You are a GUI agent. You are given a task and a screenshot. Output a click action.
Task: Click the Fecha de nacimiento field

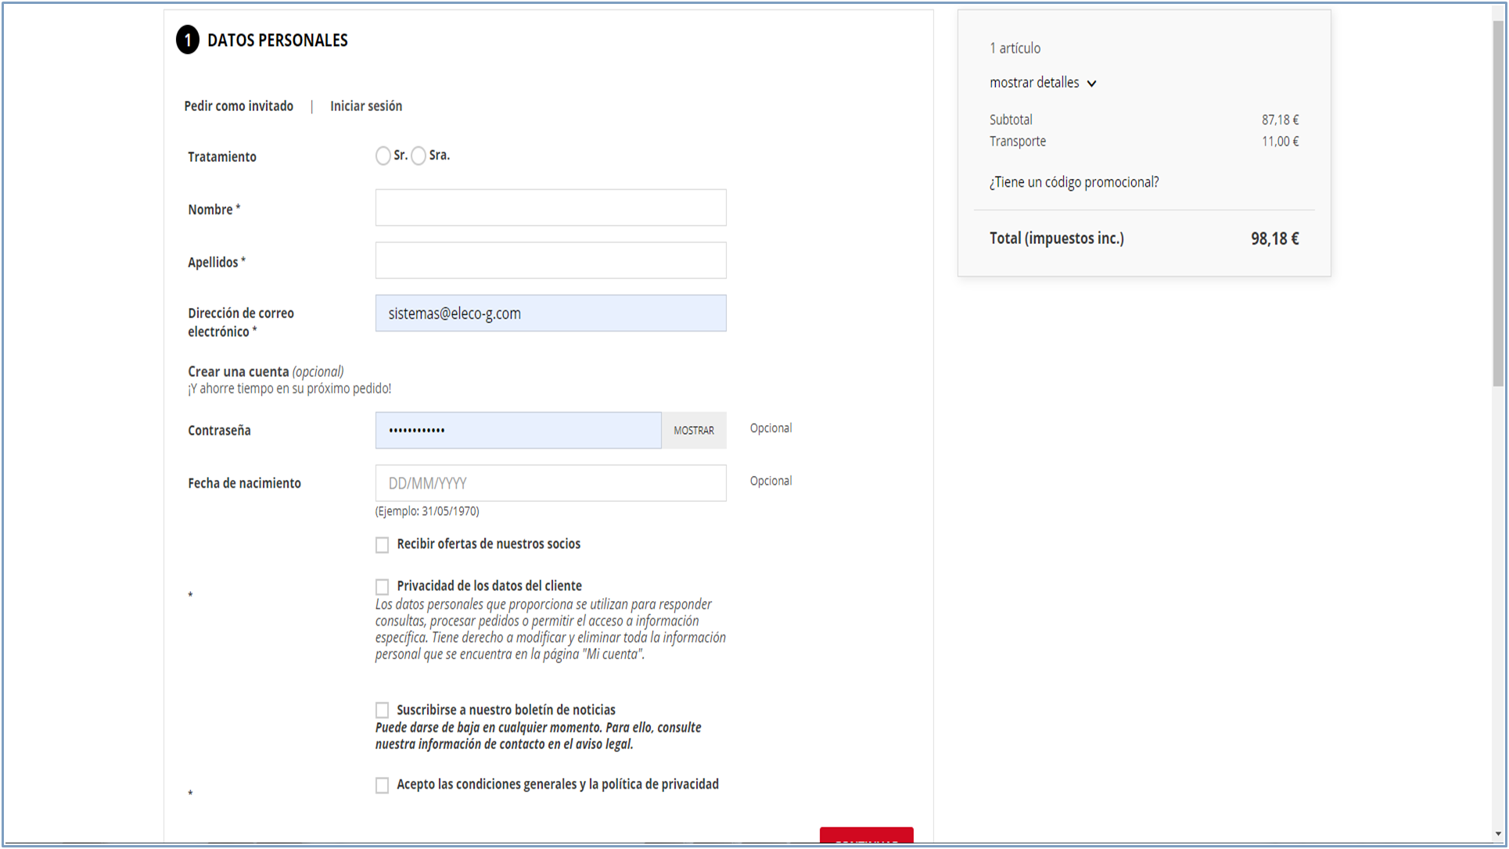pos(551,483)
